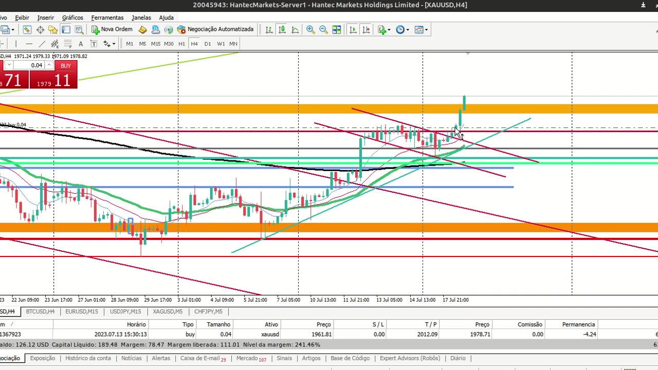Toggle chart auto scroll
This screenshot has width=658, height=370.
[353, 29]
